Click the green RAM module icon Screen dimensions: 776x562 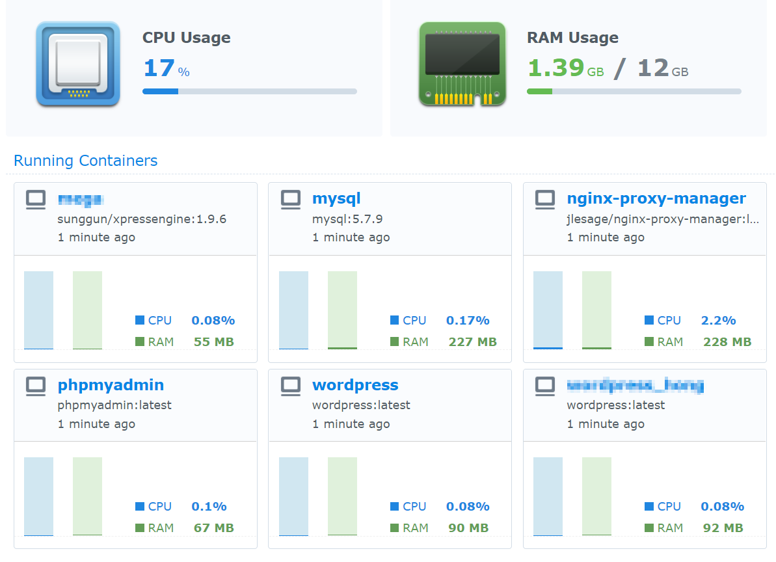(x=462, y=64)
